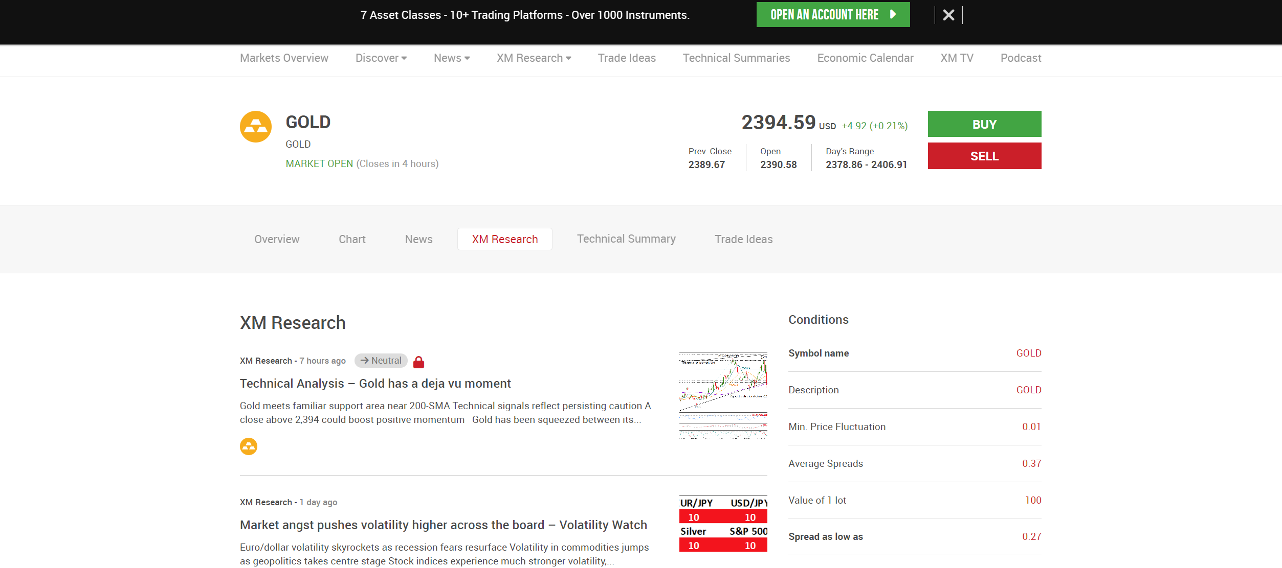Click the Prev. Close value 2389.67
The width and height of the screenshot is (1282, 568).
click(x=706, y=164)
